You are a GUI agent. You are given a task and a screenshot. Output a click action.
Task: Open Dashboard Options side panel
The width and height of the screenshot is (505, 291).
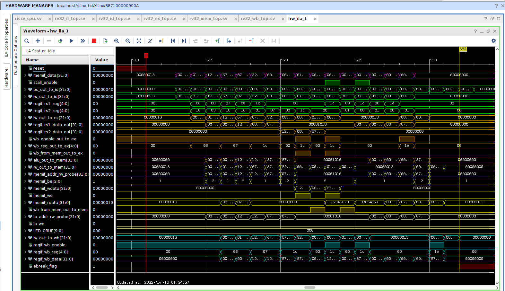click(x=16, y=55)
